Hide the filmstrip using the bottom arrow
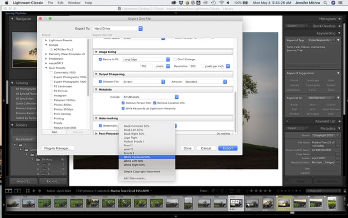This screenshot has height=218, width=348. [x=175, y=216]
